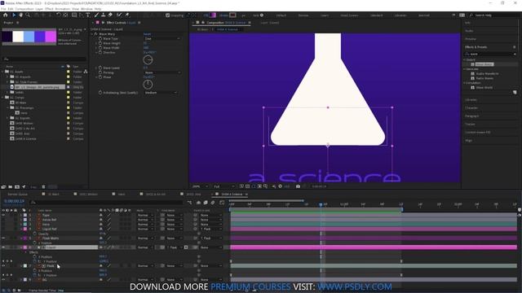
Task: Click Antialiasing stopwatch toggle
Action: [x=100, y=93]
